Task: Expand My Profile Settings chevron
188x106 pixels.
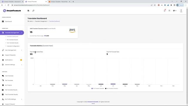Action: point(21,99)
